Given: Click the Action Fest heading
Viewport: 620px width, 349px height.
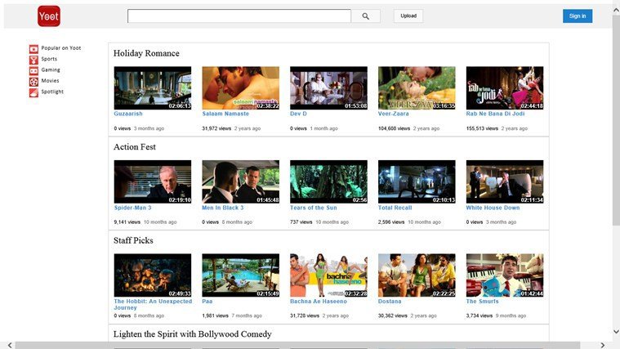Looking at the screenshot, I should point(135,147).
